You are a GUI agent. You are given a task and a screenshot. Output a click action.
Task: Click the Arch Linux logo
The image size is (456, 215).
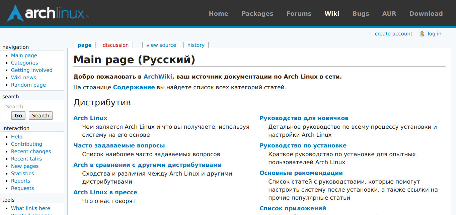click(x=48, y=13)
